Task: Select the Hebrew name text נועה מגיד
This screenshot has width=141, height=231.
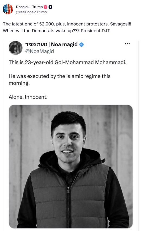Action: (x=36, y=44)
